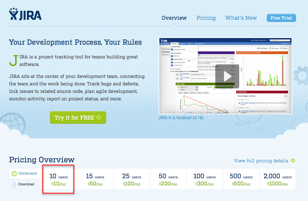Open the JIRA in a Nutshell (4:18) link
308x201 pixels.
coord(181,118)
